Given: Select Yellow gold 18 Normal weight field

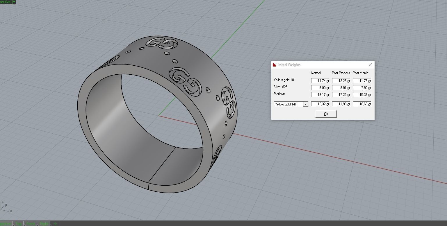Looking at the screenshot, I should tap(320, 81).
